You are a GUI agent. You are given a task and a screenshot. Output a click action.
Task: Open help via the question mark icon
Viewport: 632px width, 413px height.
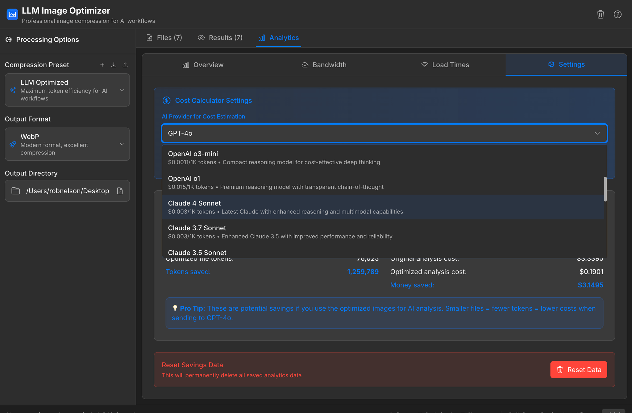coord(617,14)
